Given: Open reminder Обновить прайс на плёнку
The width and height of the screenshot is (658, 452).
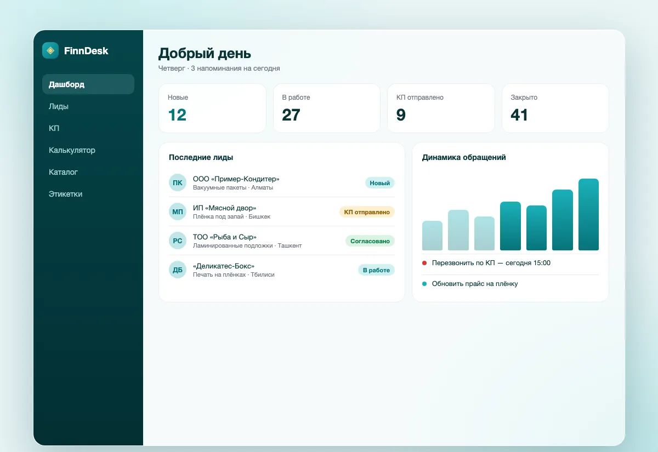Looking at the screenshot, I should coord(510,284).
